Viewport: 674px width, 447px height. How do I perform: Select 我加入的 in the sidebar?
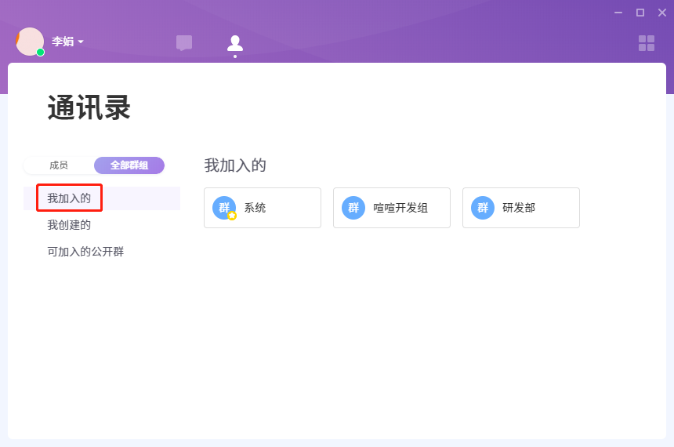pos(69,198)
